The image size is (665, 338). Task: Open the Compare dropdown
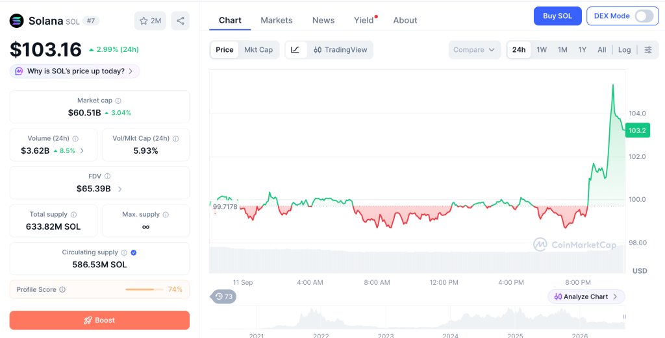pos(474,49)
